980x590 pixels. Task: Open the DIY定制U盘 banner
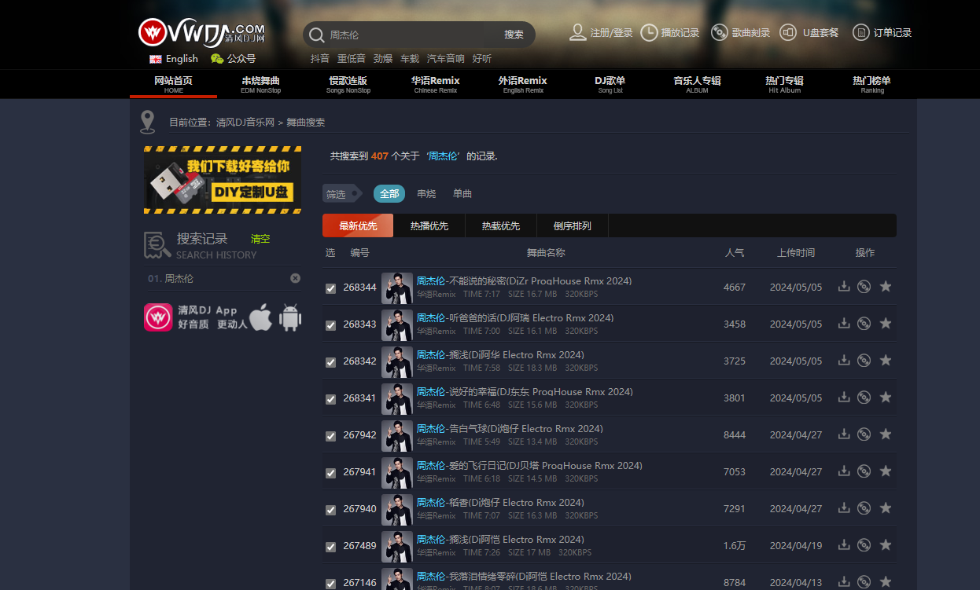(223, 180)
